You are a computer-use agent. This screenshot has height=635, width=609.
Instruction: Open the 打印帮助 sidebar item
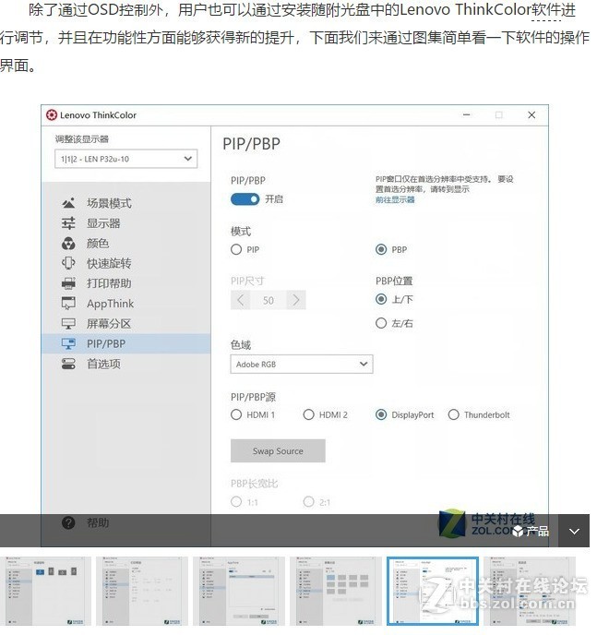(109, 283)
